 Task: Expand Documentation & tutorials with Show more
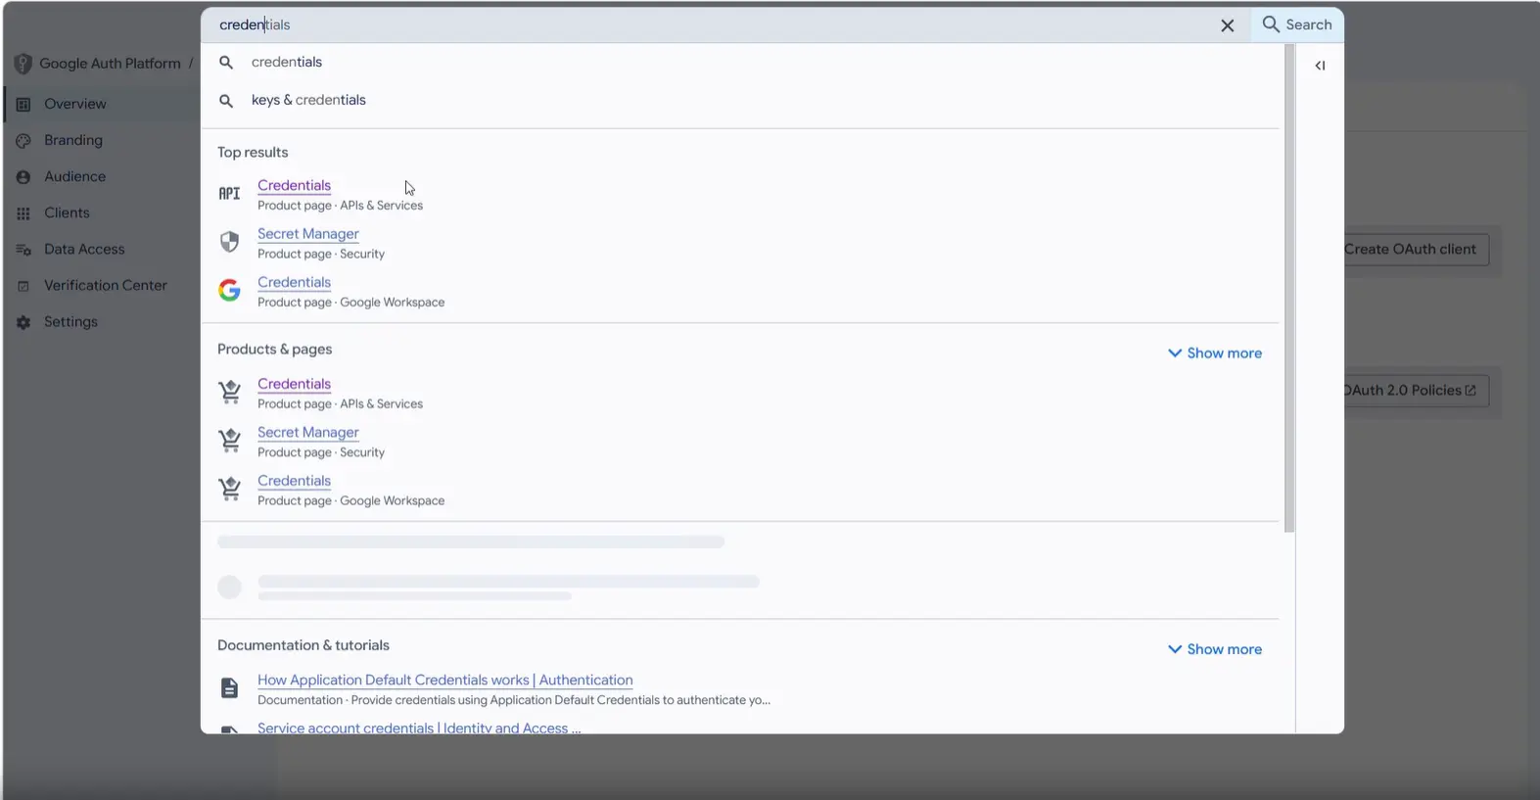click(x=1215, y=649)
